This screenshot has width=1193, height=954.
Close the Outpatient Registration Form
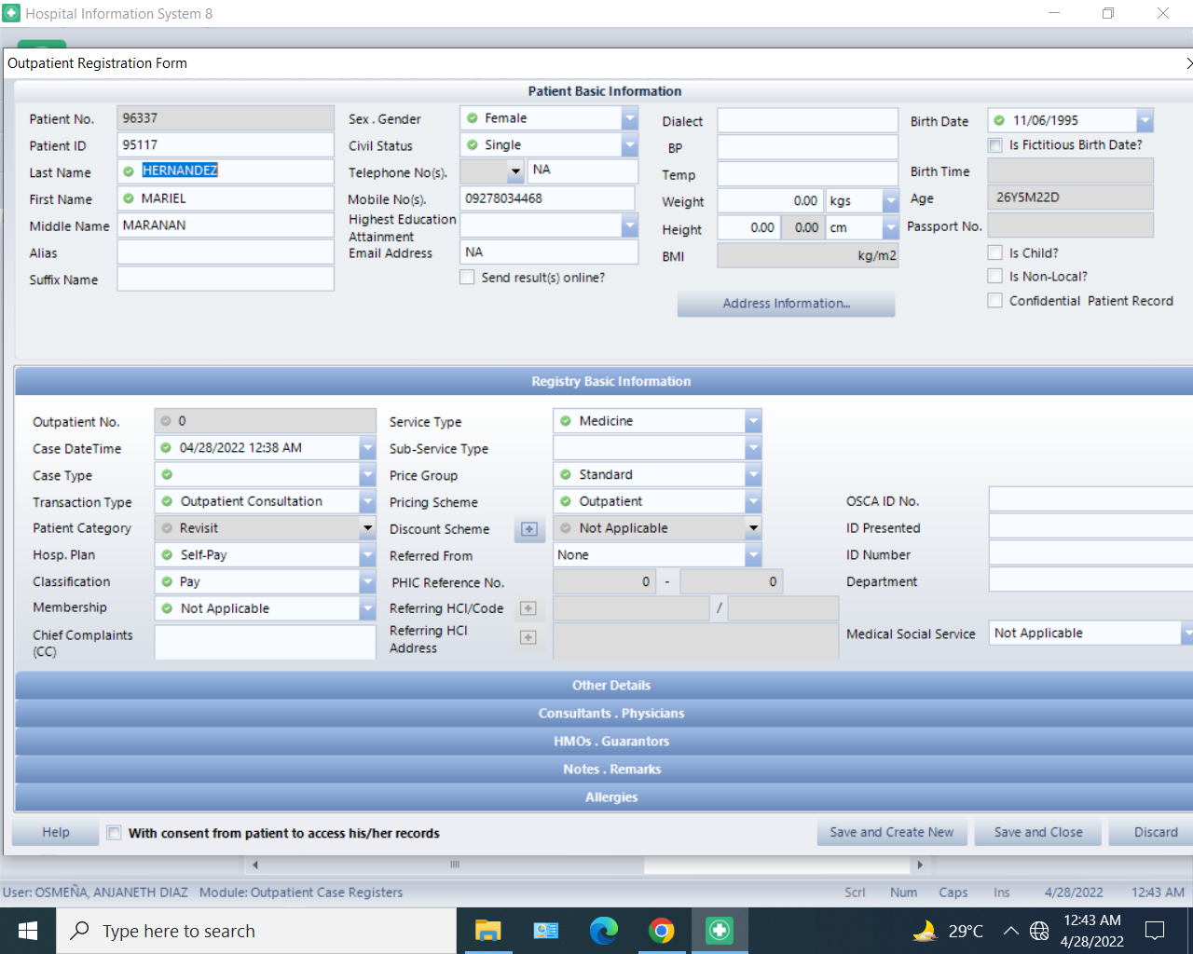pyautogui.click(x=1187, y=63)
